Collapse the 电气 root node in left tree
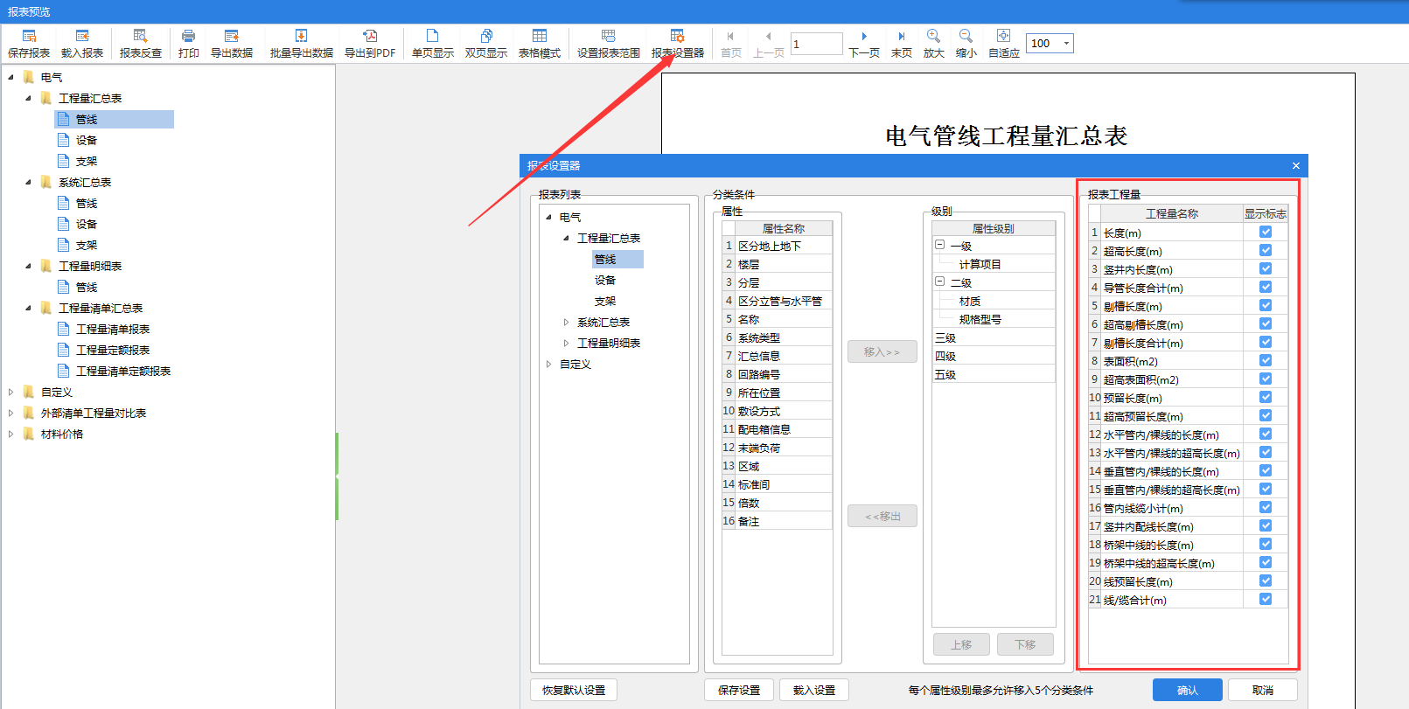 coord(10,78)
